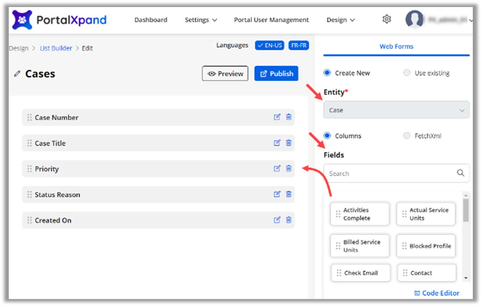
Task: Open the Entity dropdown showing Case
Action: [x=396, y=110]
